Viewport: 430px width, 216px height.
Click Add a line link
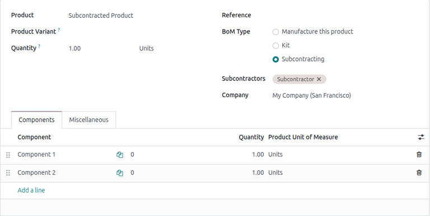(31, 190)
